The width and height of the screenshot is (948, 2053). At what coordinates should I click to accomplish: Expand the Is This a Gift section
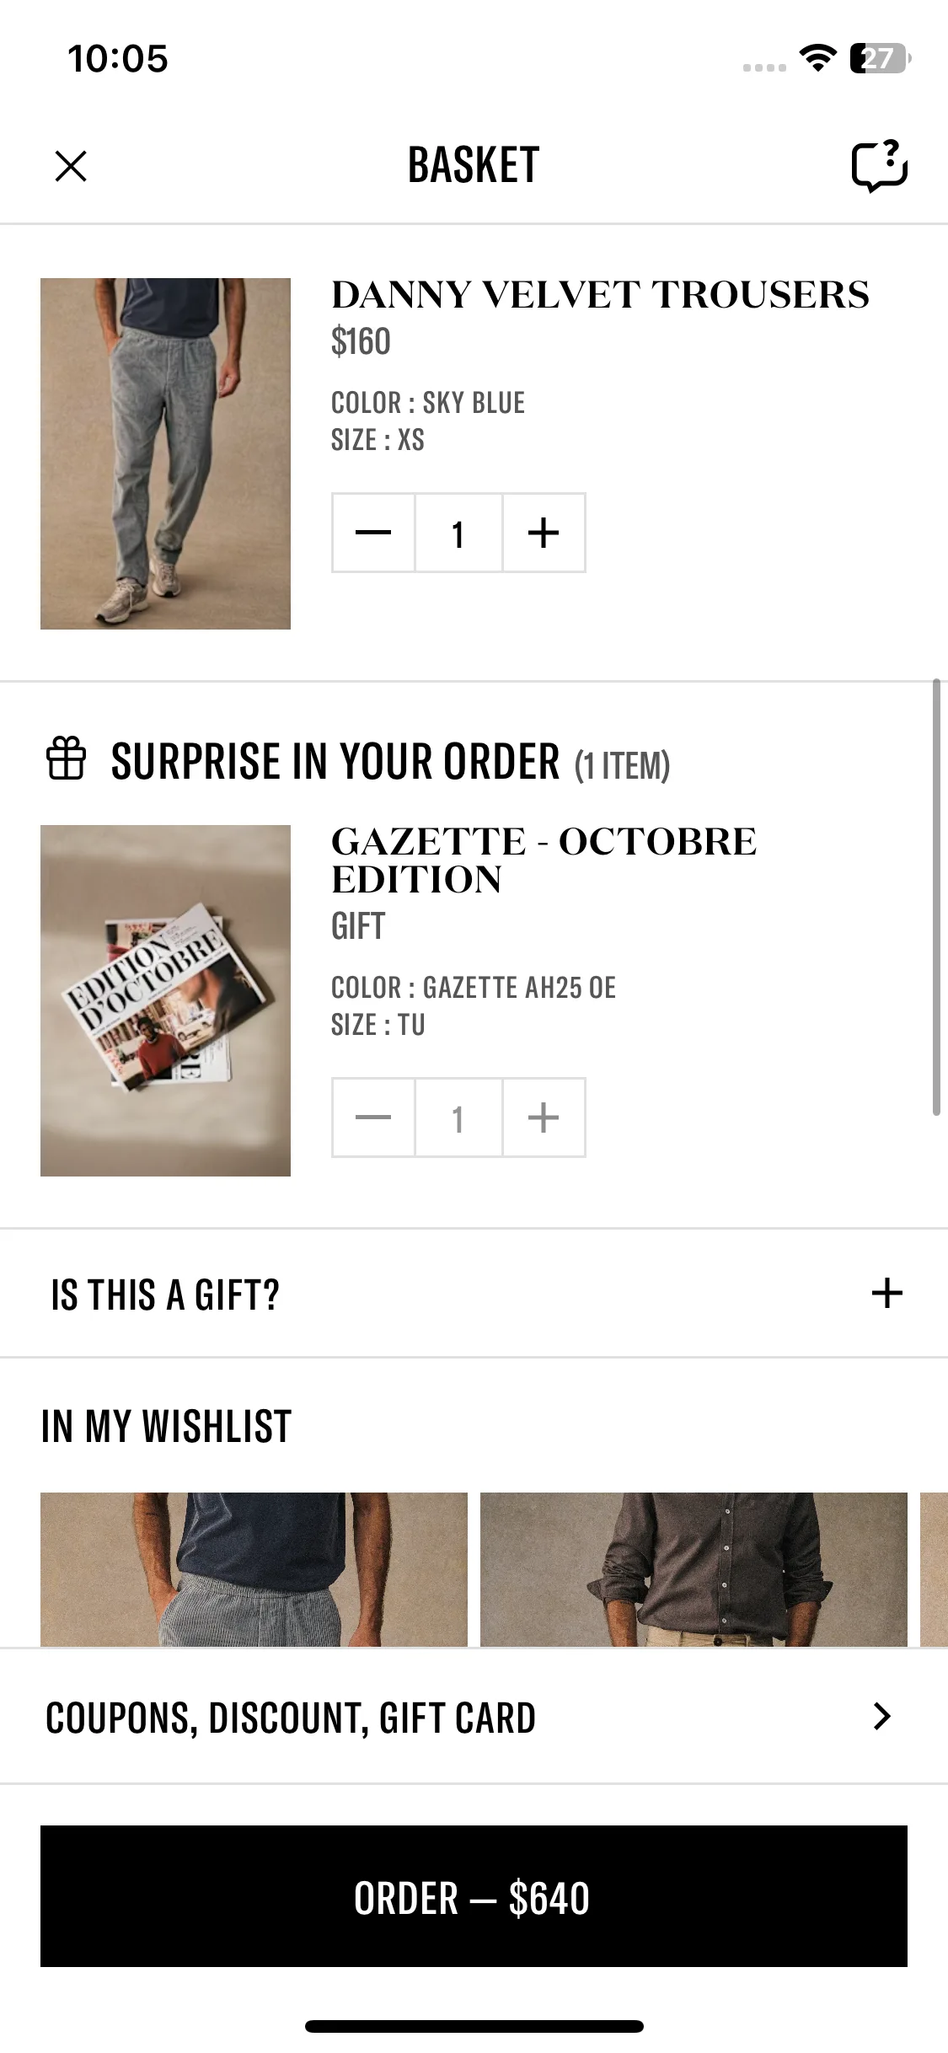point(165,1294)
